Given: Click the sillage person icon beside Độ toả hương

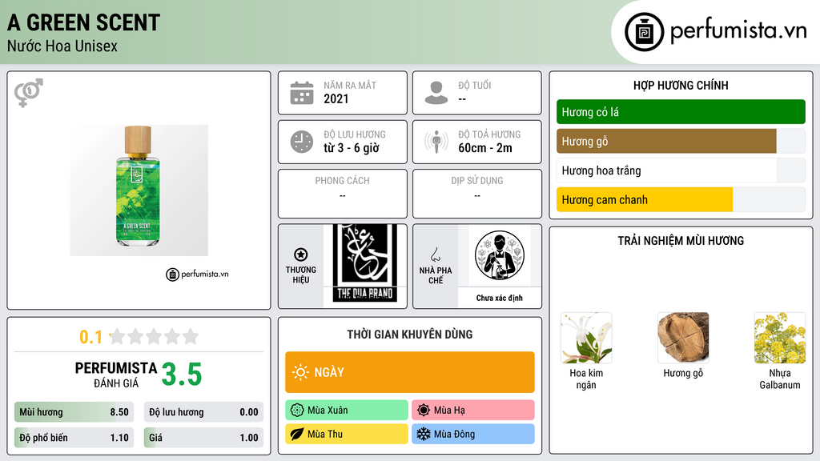Looking at the screenshot, I should (x=436, y=142).
